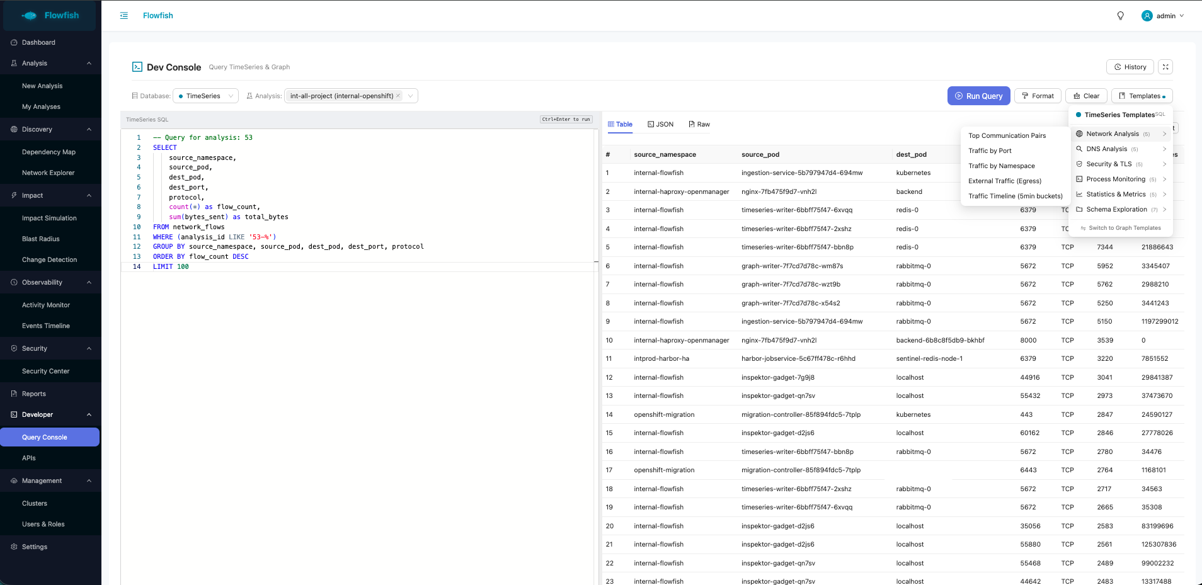Switch to the JSON results tab
Image resolution: width=1202 pixels, height=585 pixels.
coord(660,125)
